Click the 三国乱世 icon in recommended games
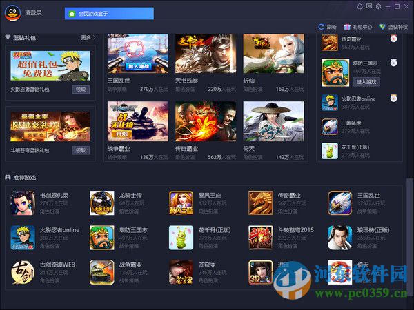Screen dimensions: 414x310 pos(339,203)
